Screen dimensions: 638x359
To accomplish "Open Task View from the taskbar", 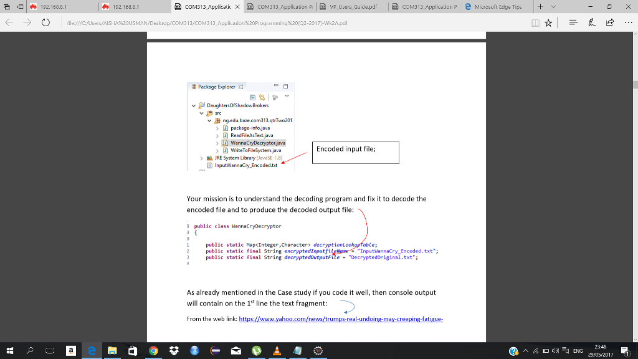I will [x=49, y=350].
